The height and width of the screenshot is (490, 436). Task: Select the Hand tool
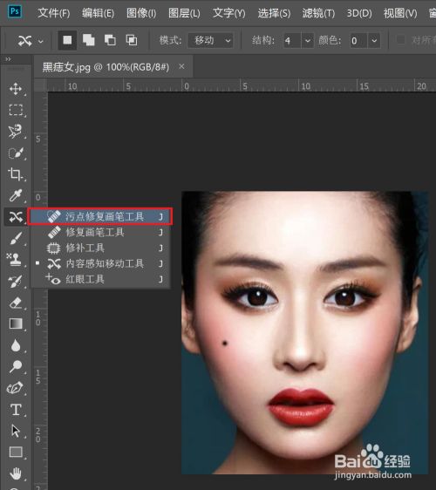(16, 473)
